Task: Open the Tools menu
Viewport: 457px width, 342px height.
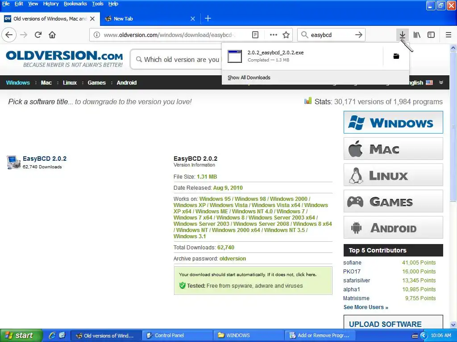Action: click(x=98, y=4)
